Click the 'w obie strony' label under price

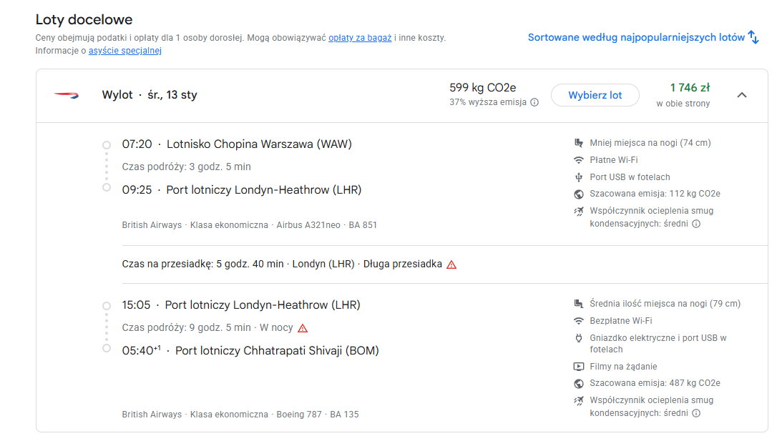click(x=683, y=104)
